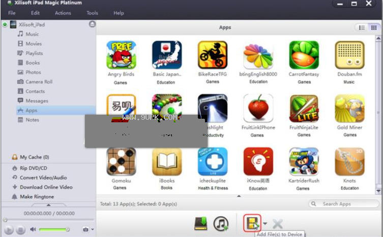Open Camera Roll in the sidebar
Viewport: 383px width, 237px height.
[39, 82]
